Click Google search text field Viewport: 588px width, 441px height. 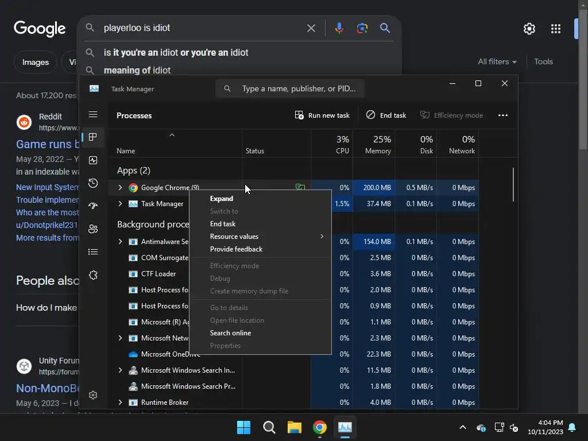point(203,28)
